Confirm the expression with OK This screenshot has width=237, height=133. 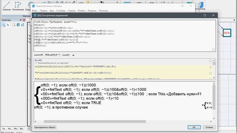pyautogui.click(x=194, y=127)
